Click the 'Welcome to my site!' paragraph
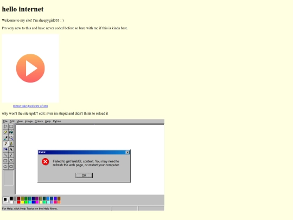This screenshot has height=220, width=293. click(x=33, y=20)
